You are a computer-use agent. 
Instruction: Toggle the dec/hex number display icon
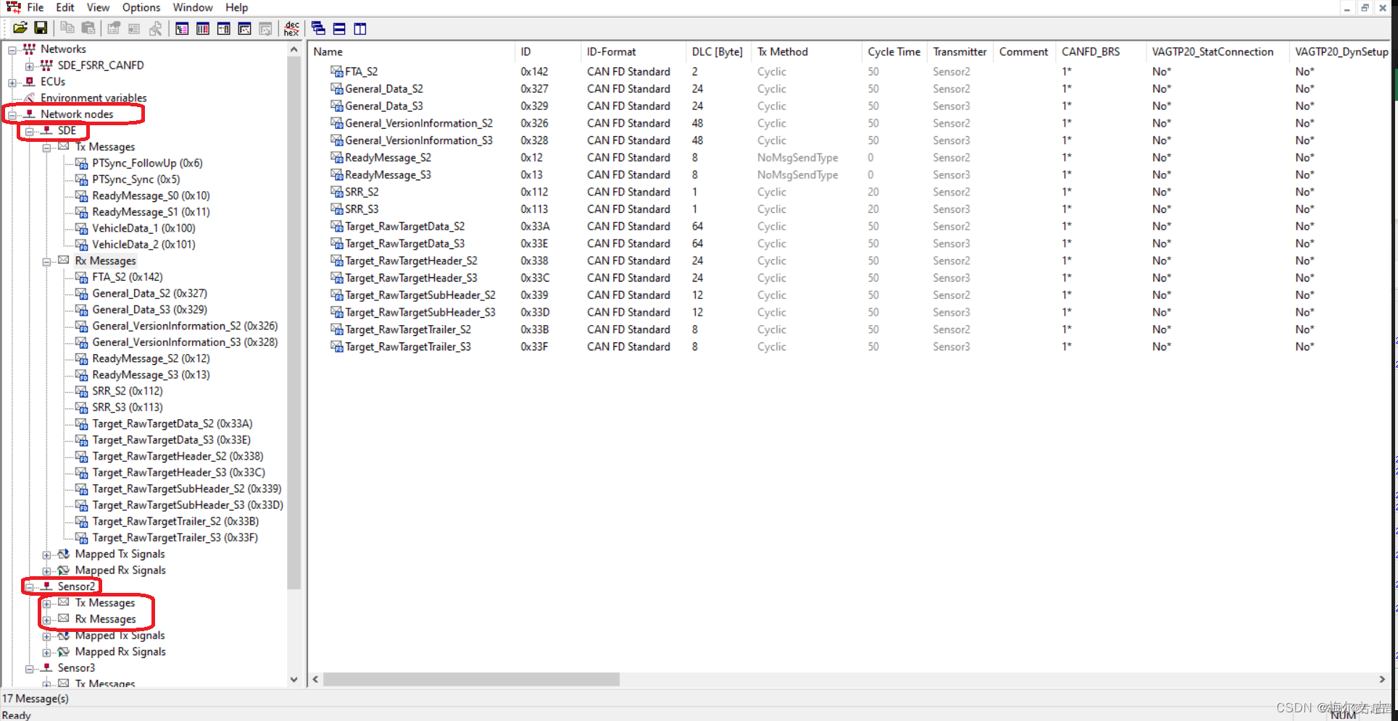coord(291,28)
